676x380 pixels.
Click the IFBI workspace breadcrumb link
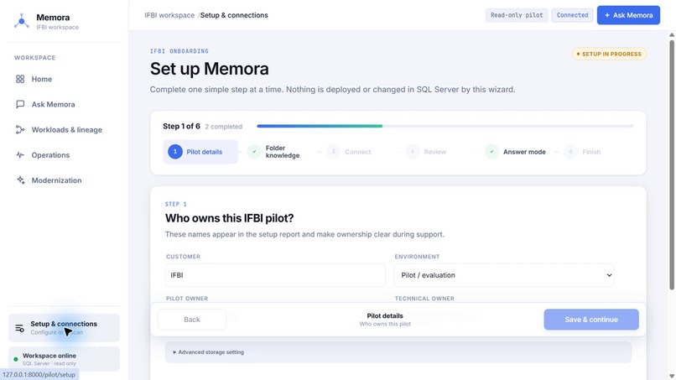169,15
